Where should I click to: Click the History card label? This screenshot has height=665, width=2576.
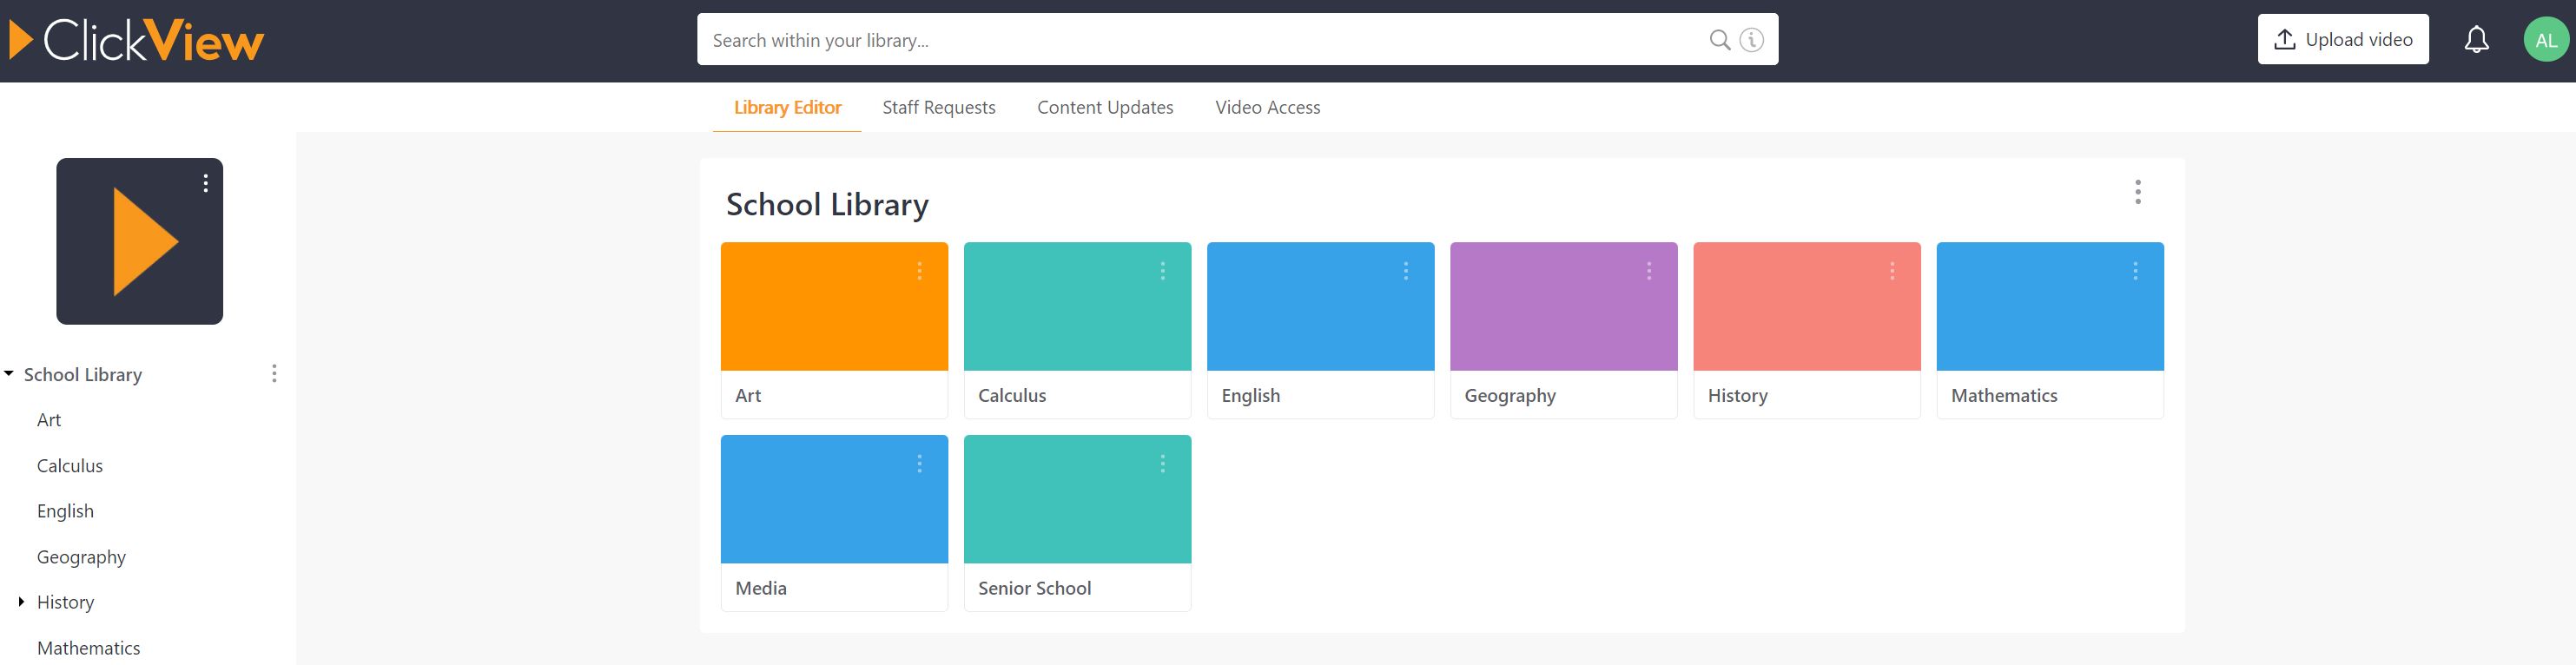pos(1737,395)
